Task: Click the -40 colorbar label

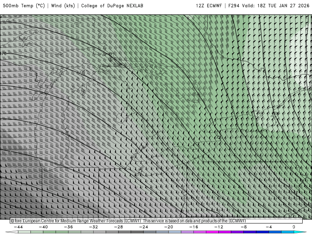Action: click(x=43, y=227)
